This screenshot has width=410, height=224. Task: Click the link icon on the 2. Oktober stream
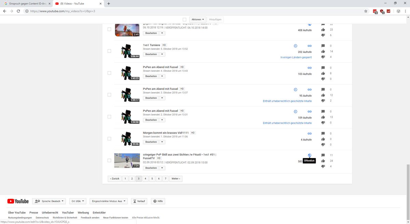(x=310, y=111)
